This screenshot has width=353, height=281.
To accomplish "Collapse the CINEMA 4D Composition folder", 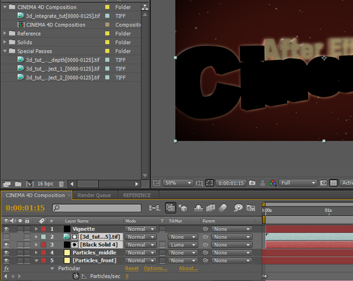I will (5, 7).
